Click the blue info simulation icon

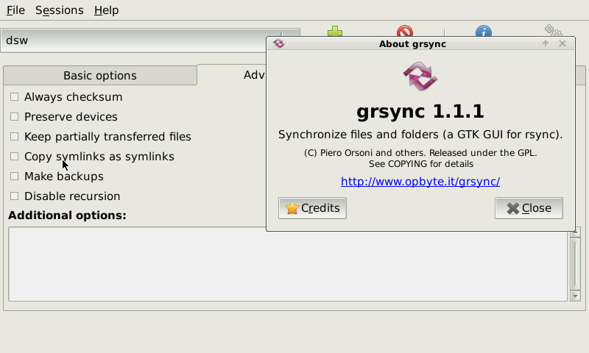pos(484,31)
